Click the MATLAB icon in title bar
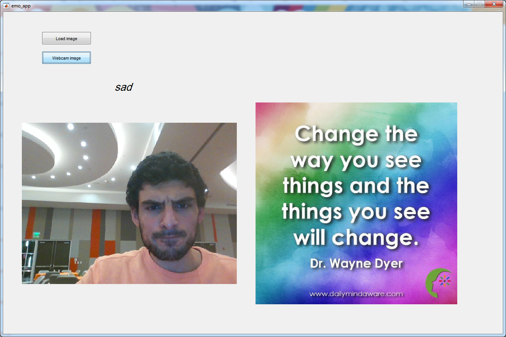Viewport: 506px width, 337px height. [6, 6]
